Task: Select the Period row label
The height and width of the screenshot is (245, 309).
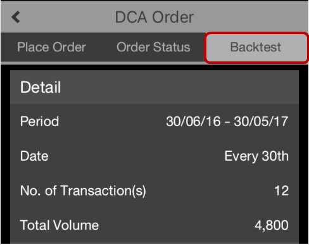Action: (x=39, y=122)
